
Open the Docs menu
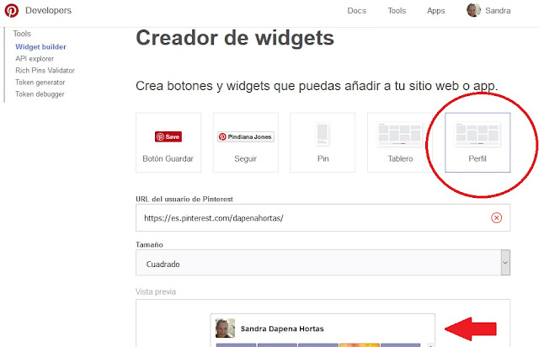click(356, 11)
